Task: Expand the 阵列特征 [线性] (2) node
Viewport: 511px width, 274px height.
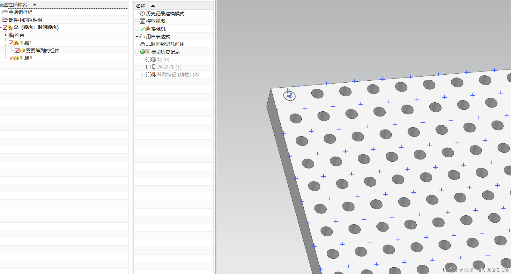Action: tap(143, 75)
